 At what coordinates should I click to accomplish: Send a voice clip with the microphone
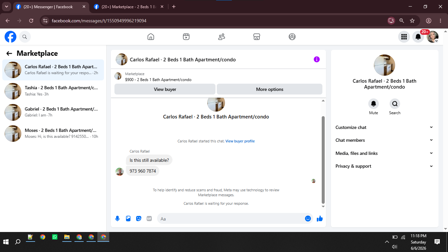pos(117,219)
